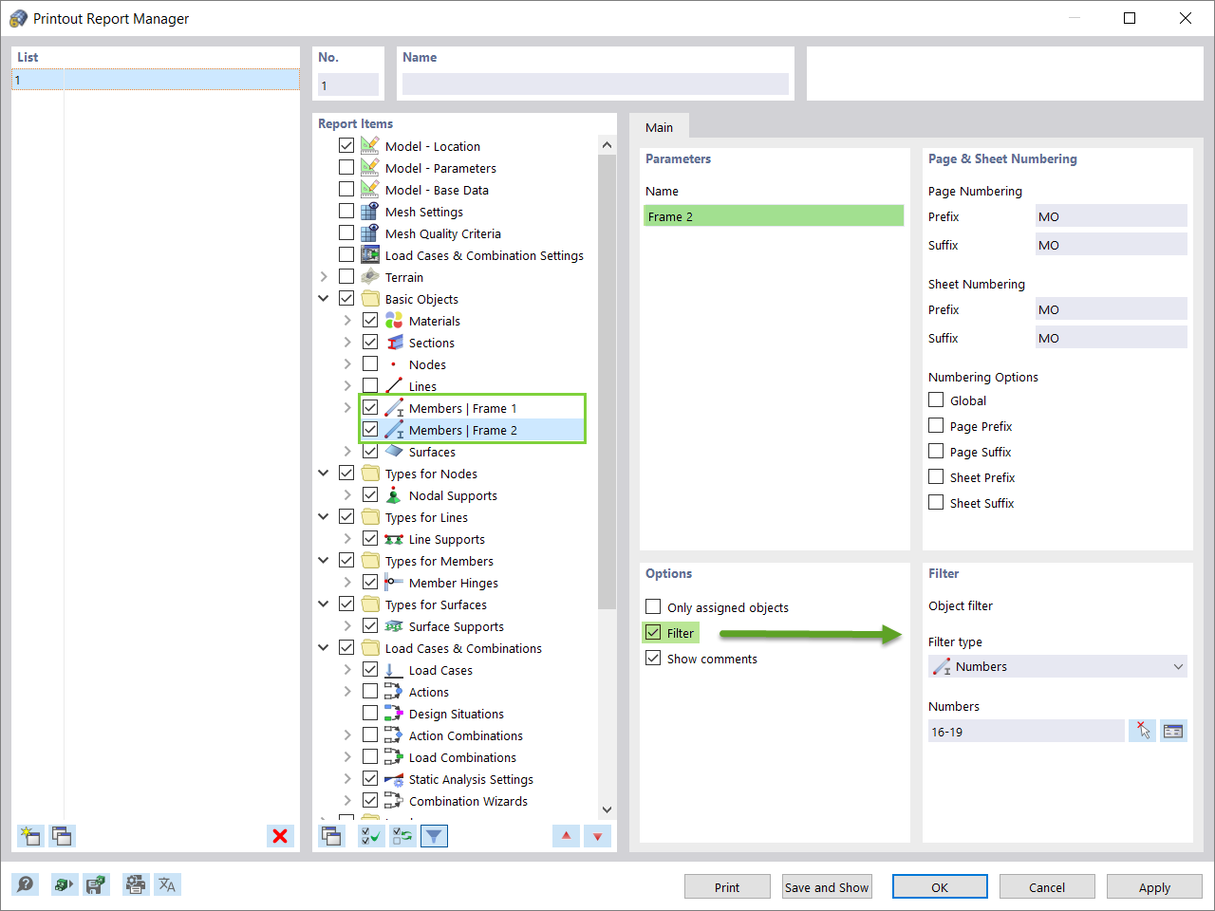Toggle the Filter option checkbox
The width and height of the screenshot is (1215, 911).
(653, 632)
